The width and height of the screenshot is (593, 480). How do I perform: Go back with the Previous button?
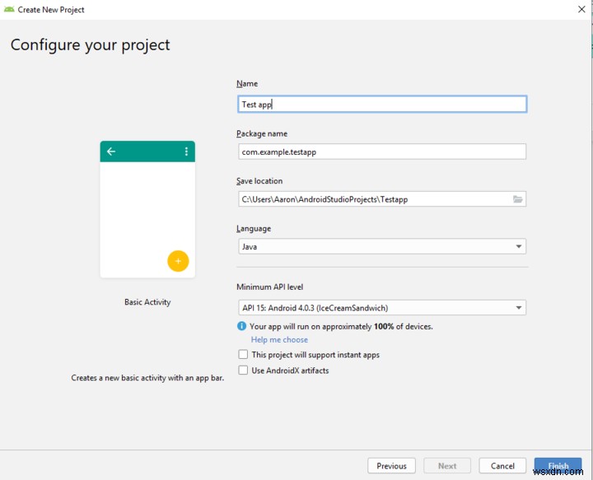pos(391,466)
